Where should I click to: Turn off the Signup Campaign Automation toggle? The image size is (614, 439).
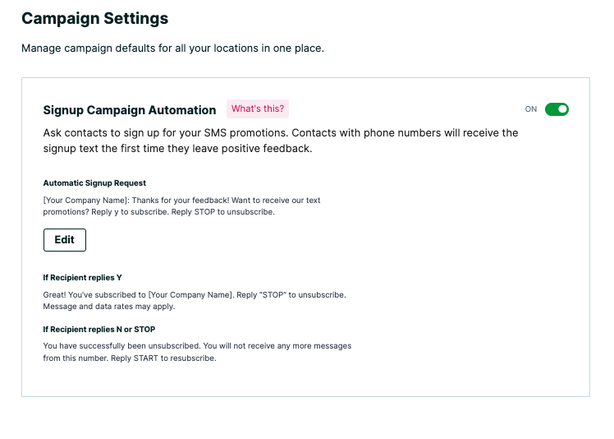[x=557, y=109]
